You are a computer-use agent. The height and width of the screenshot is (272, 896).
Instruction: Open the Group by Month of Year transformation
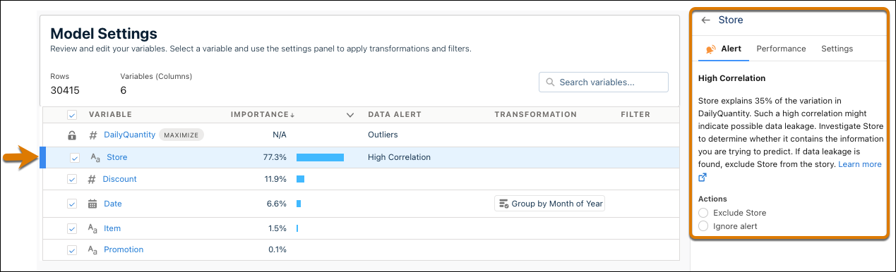coord(550,204)
